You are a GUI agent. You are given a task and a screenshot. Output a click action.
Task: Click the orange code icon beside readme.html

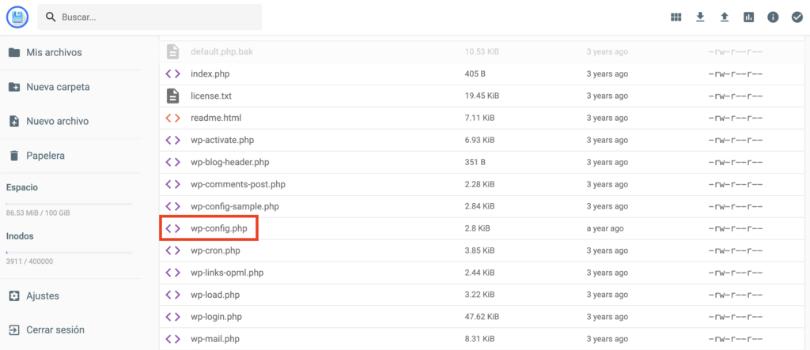(172, 118)
